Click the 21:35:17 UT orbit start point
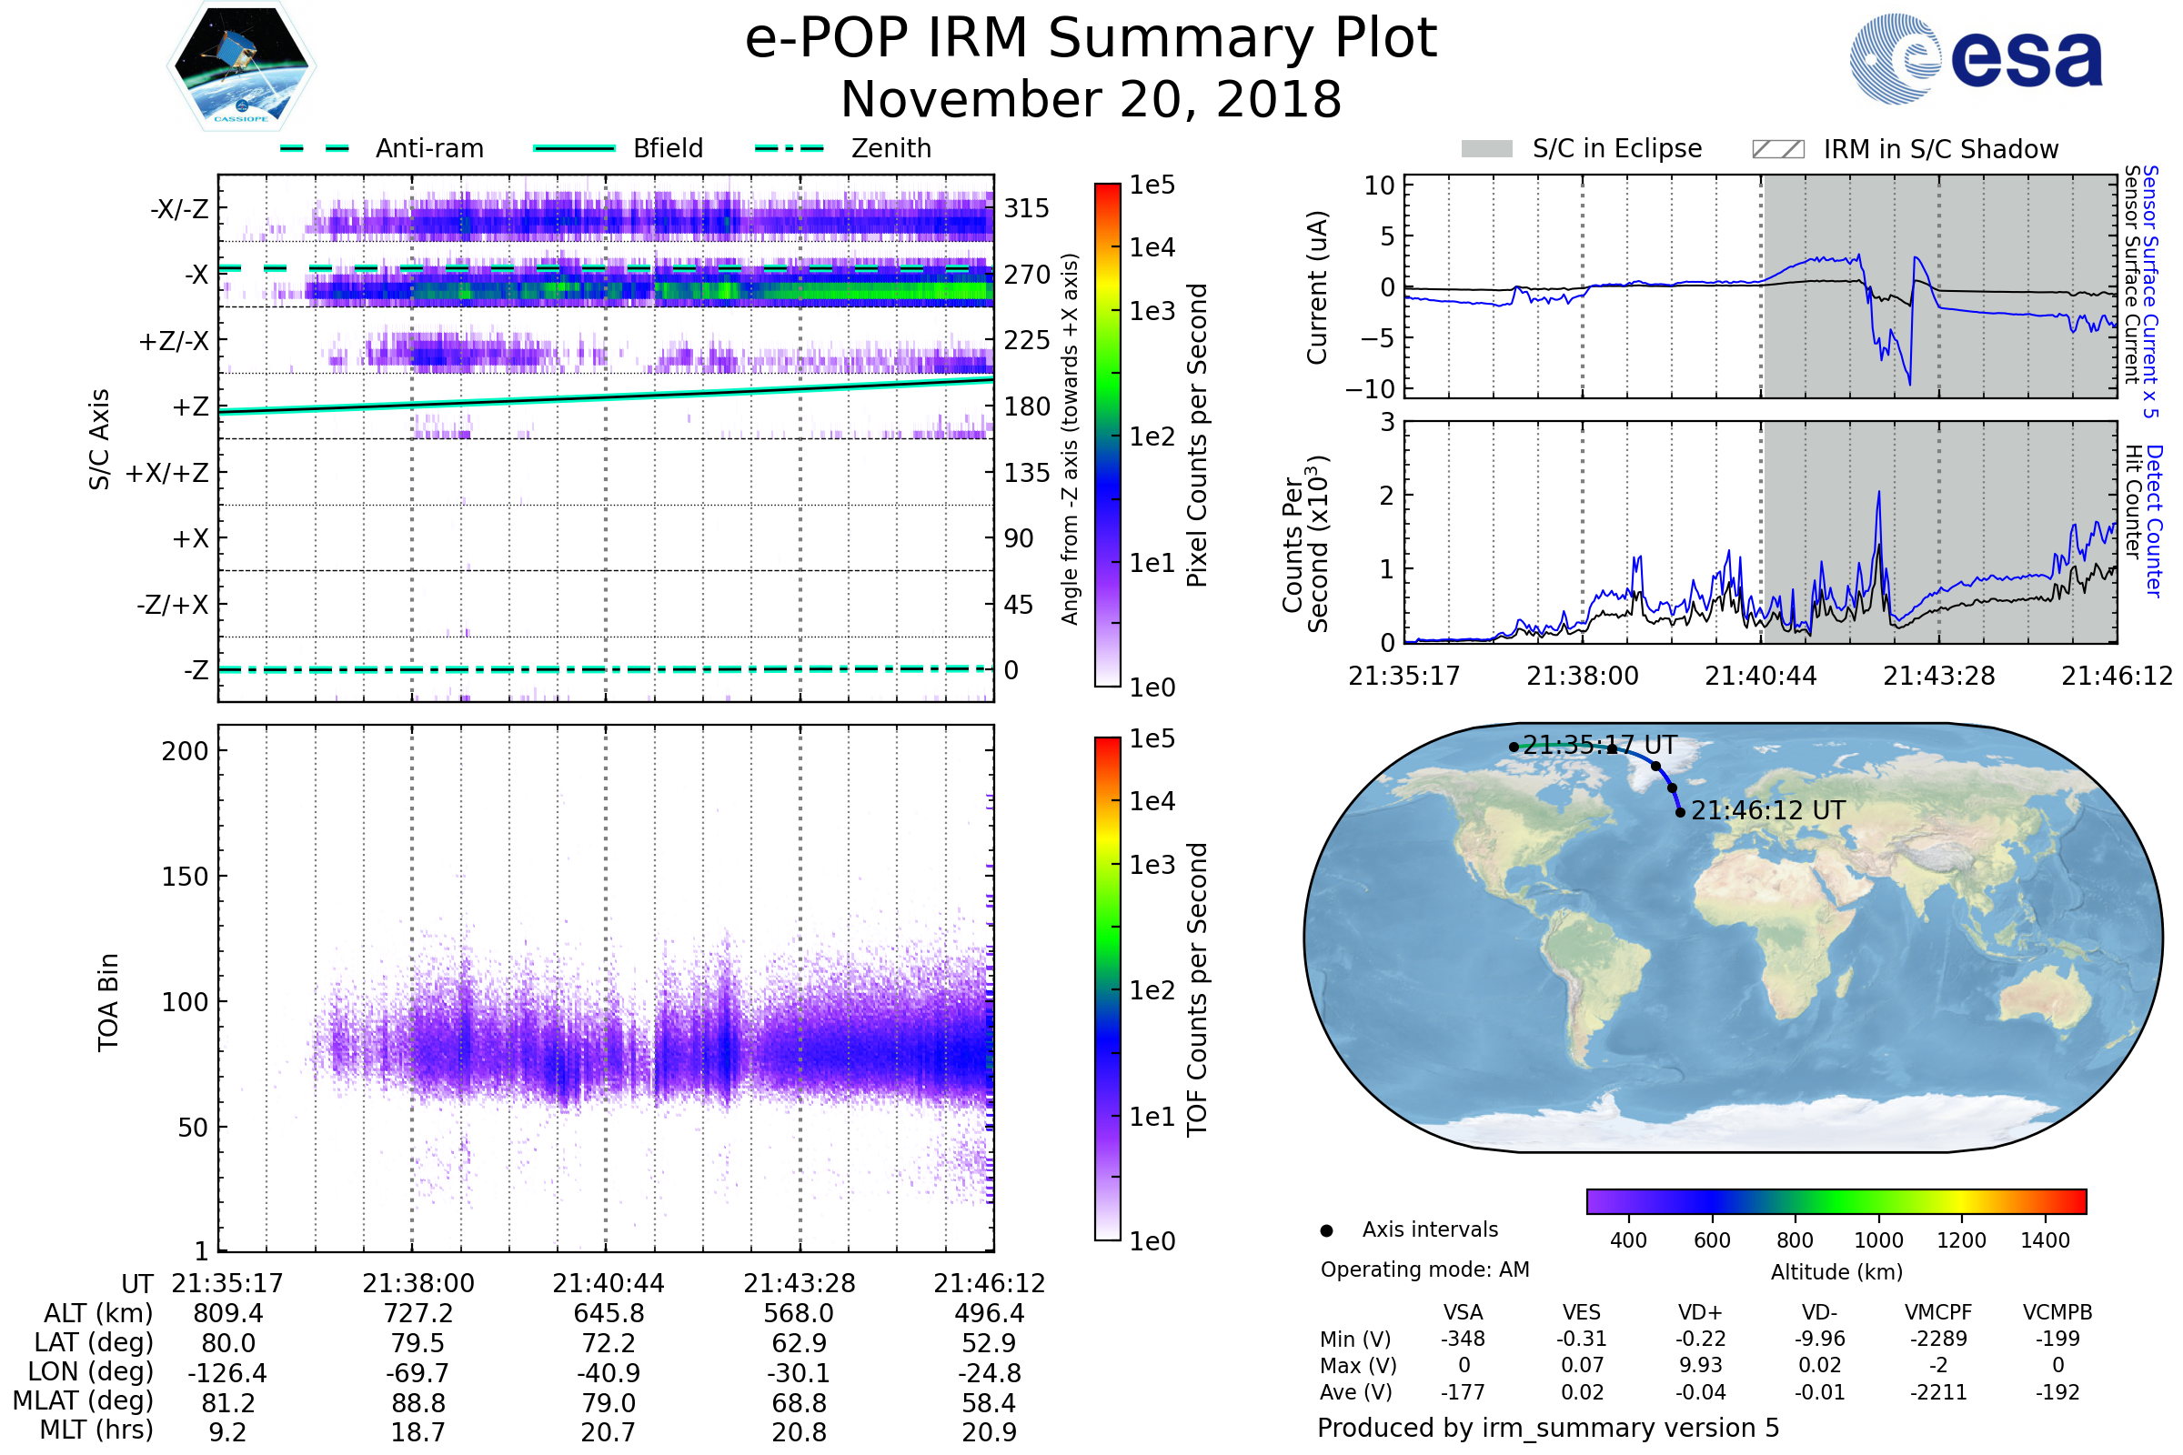Viewport: 2183px width, 1455px height. coord(1514,747)
